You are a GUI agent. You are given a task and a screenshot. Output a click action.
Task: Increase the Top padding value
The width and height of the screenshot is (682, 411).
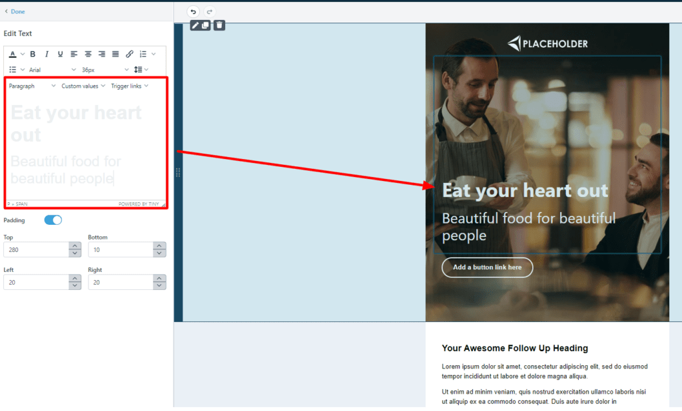(75, 246)
